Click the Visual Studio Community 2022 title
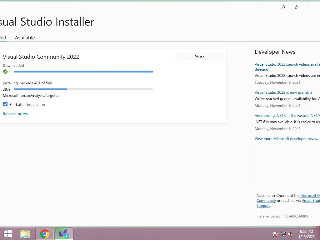 coord(41,57)
